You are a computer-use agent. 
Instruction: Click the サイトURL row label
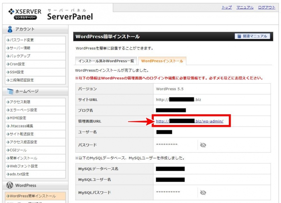88,100
